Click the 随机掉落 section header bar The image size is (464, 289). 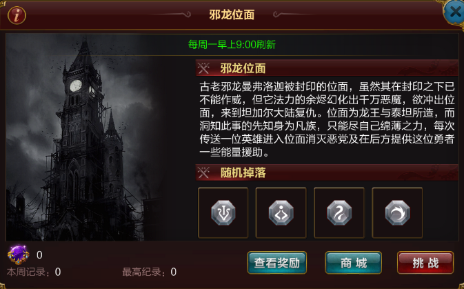click(x=327, y=172)
